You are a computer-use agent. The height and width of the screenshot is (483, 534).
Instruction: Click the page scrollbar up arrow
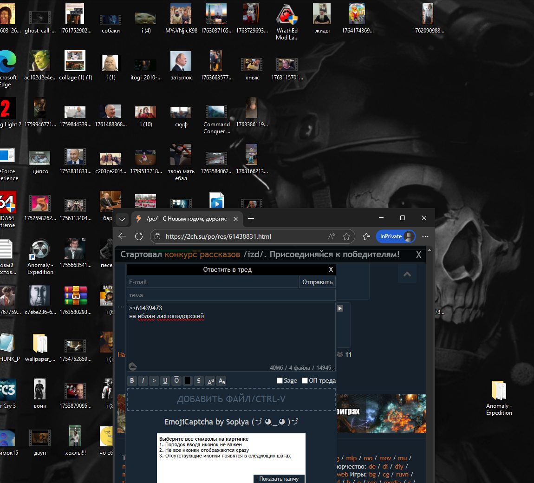pyautogui.click(x=429, y=250)
